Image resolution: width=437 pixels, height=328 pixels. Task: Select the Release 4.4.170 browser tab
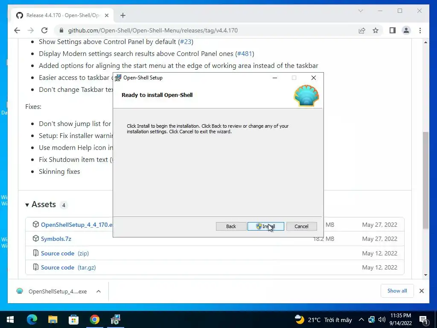pos(63,15)
